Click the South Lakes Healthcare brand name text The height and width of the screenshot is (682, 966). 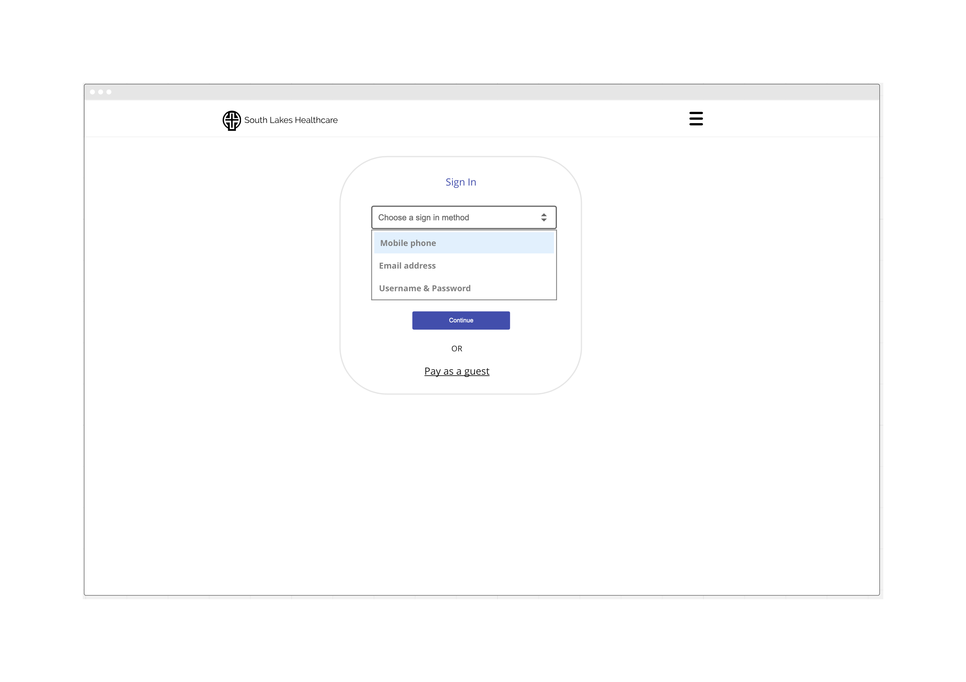click(291, 121)
